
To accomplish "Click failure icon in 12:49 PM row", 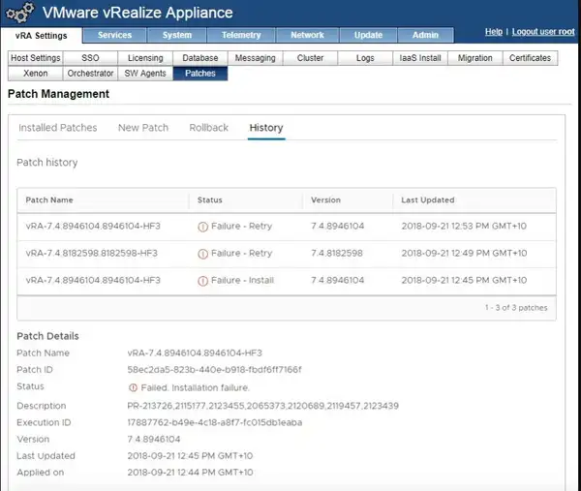I will coord(202,254).
